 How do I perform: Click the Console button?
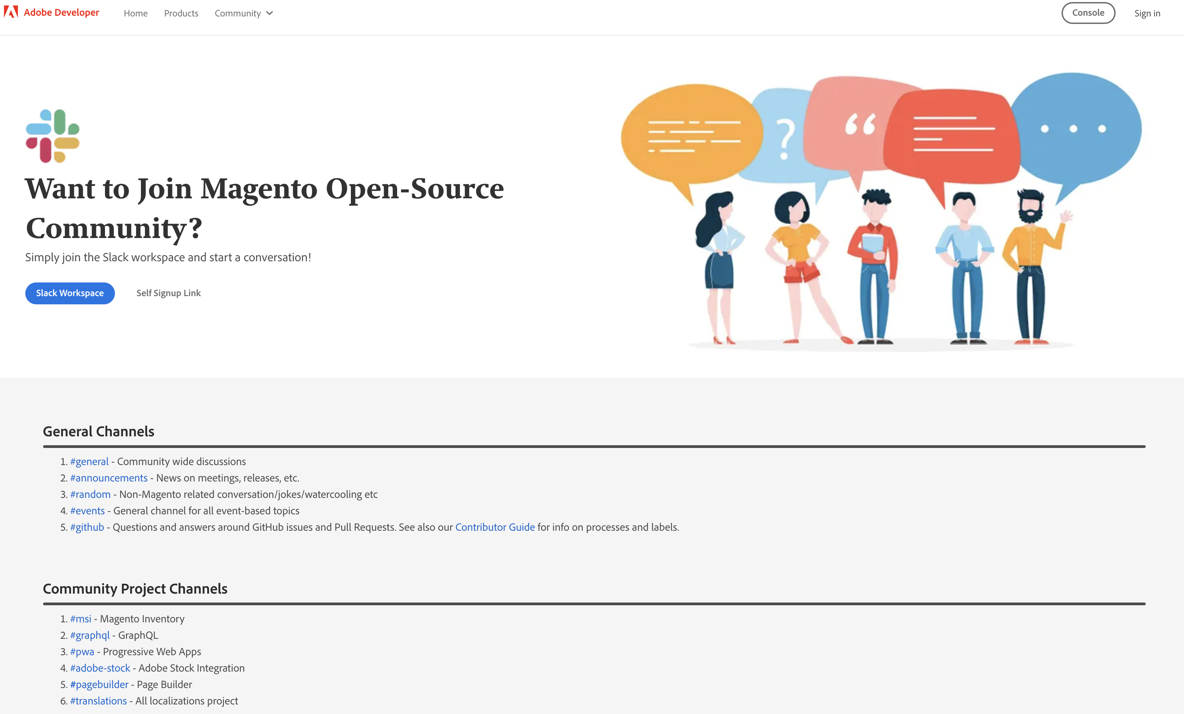pos(1088,13)
